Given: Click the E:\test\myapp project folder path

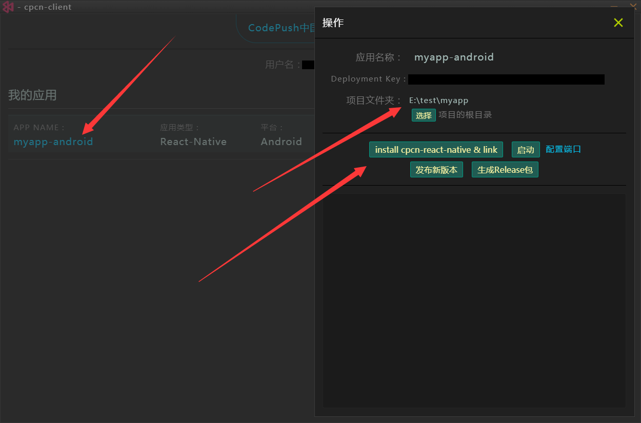Looking at the screenshot, I should tap(438, 100).
